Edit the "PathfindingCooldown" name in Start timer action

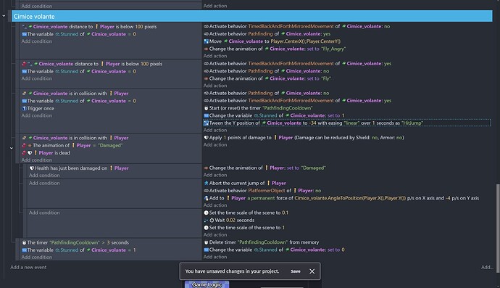coord(287,108)
